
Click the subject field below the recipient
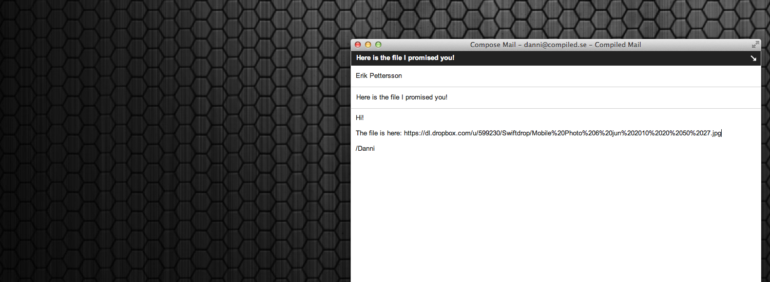point(555,97)
